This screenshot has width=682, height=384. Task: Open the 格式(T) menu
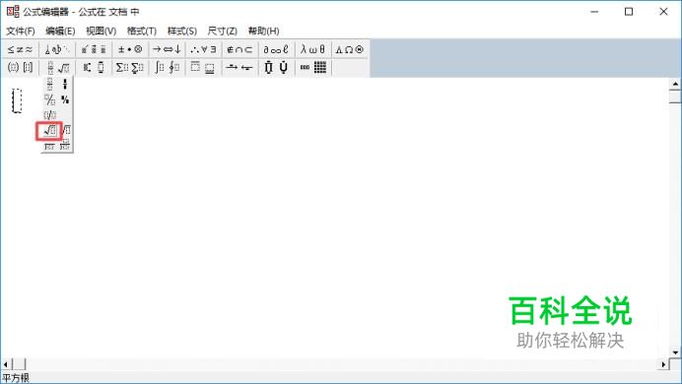[141, 32]
